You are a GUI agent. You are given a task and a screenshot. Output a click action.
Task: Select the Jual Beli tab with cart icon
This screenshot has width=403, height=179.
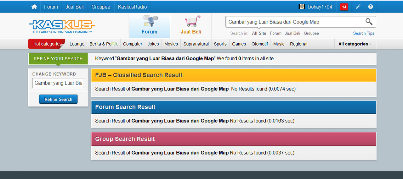[x=191, y=25]
